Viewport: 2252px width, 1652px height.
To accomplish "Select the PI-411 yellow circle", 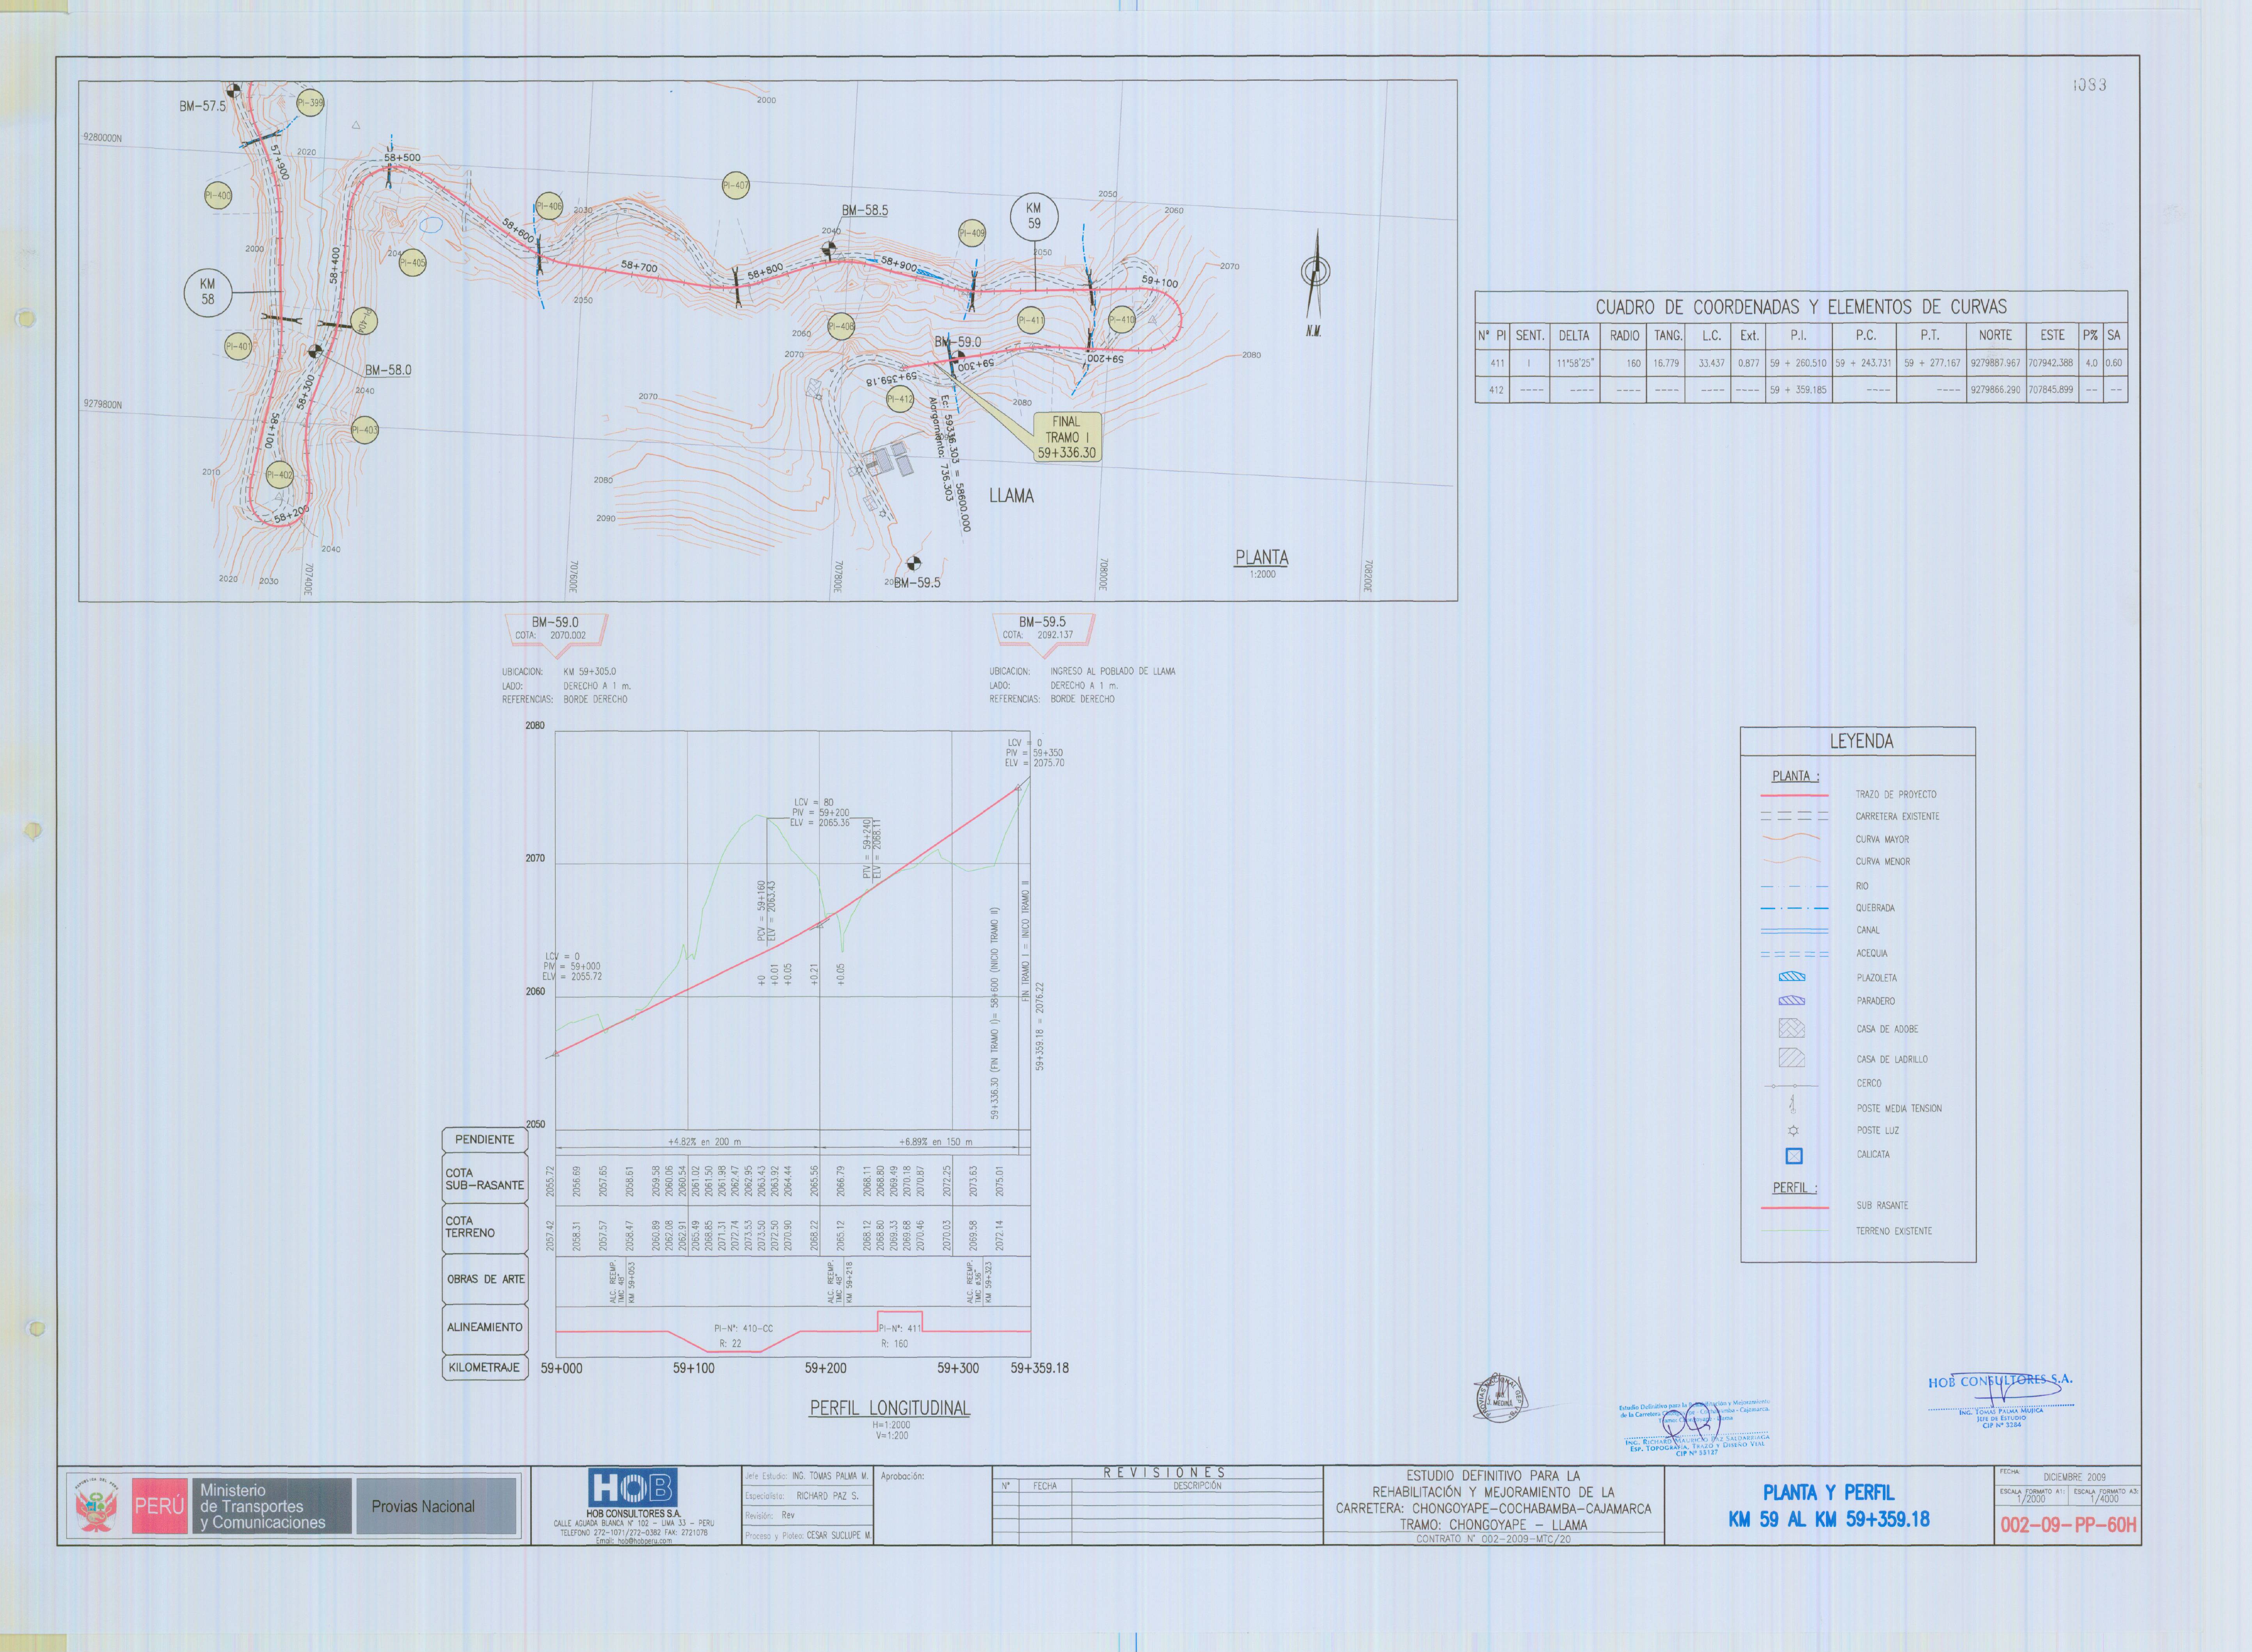I will (x=1031, y=320).
